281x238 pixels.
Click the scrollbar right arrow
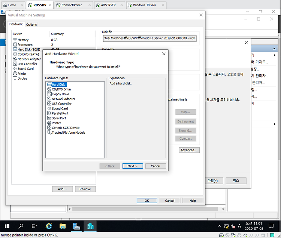pos(223,209)
